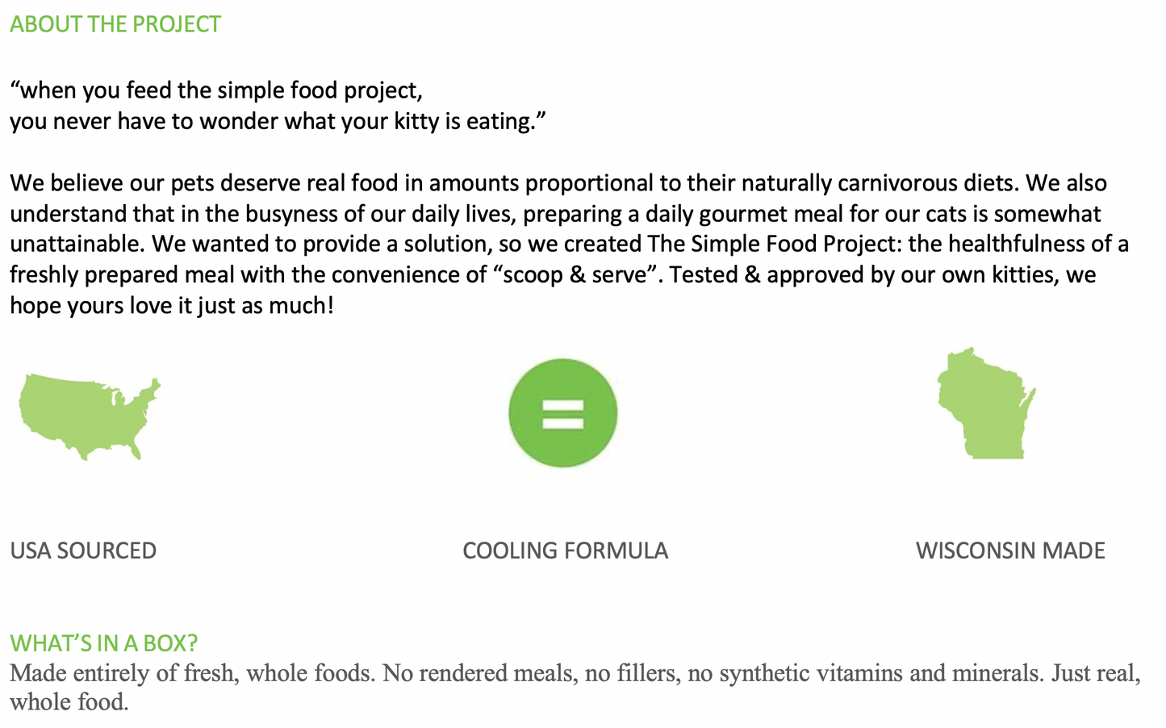The height and width of the screenshot is (728, 1166).
Task: Click the line starting "We believe our pets"
Action: point(558,182)
